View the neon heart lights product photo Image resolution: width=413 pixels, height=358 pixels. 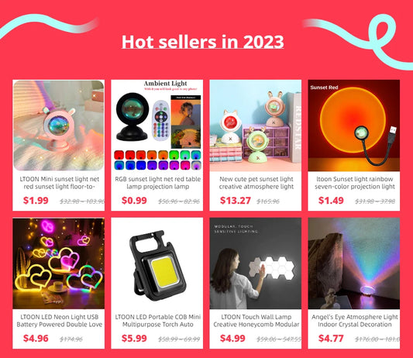tap(58, 263)
